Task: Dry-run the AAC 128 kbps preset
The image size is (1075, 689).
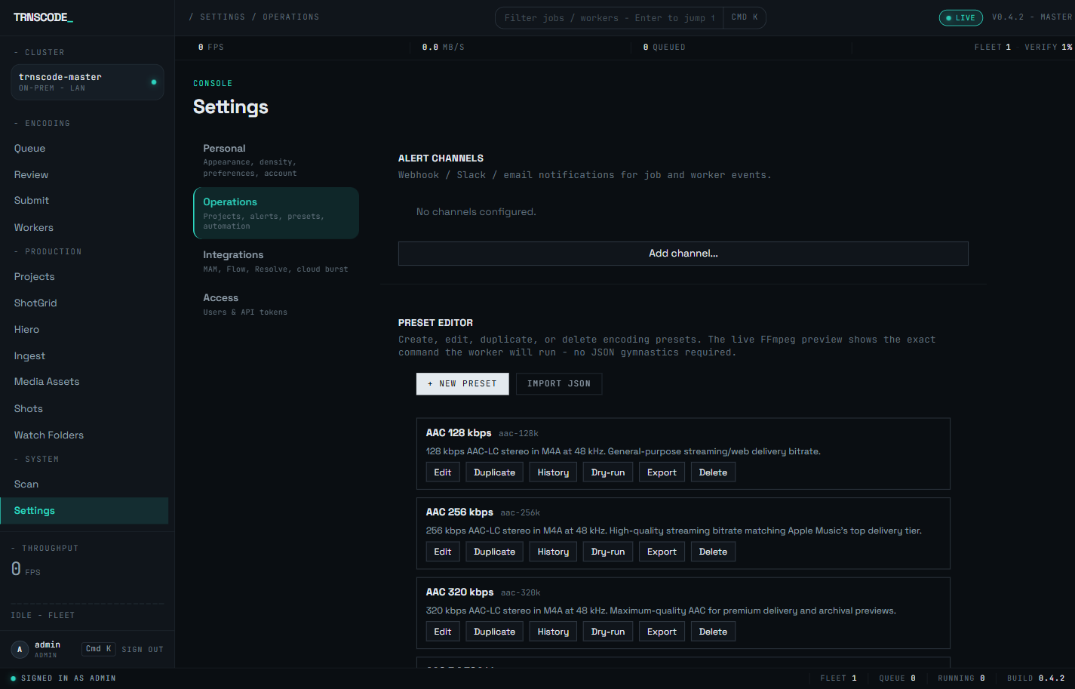Action: [608, 472]
